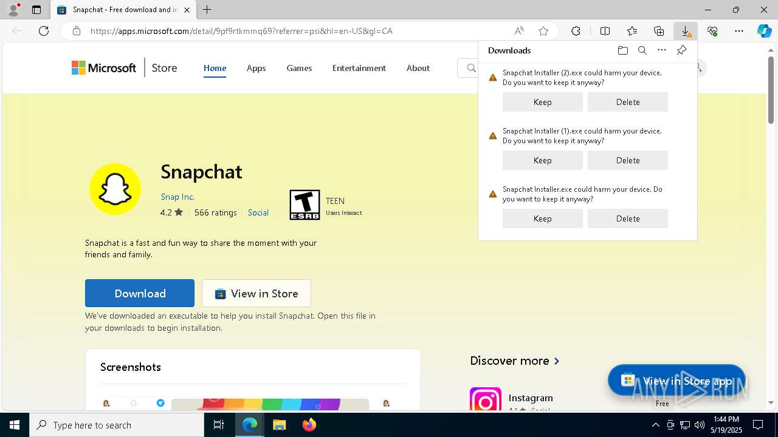Search downloads magnifier icon
The image size is (778, 437).
(x=642, y=50)
